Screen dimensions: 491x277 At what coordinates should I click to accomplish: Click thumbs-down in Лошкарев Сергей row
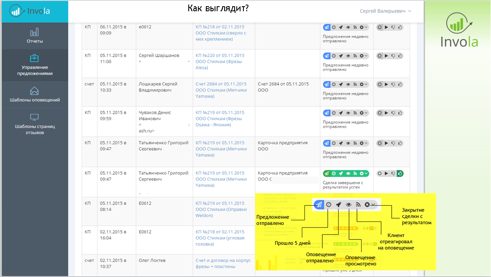pos(393,84)
